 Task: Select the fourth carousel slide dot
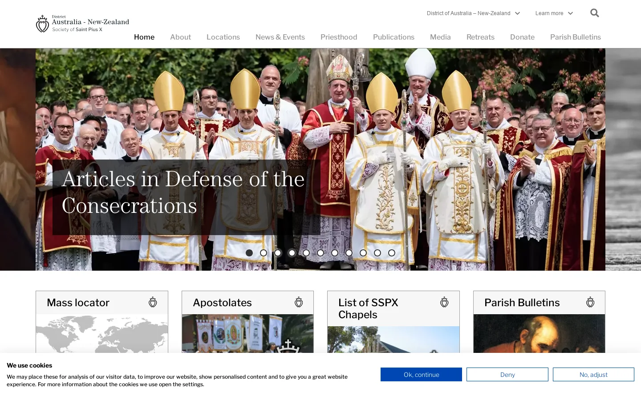point(292,253)
